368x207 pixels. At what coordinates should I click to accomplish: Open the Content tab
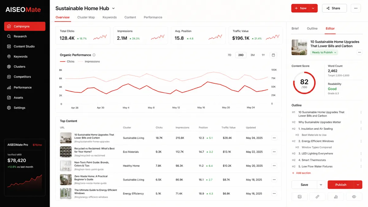(x=130, y=17)
